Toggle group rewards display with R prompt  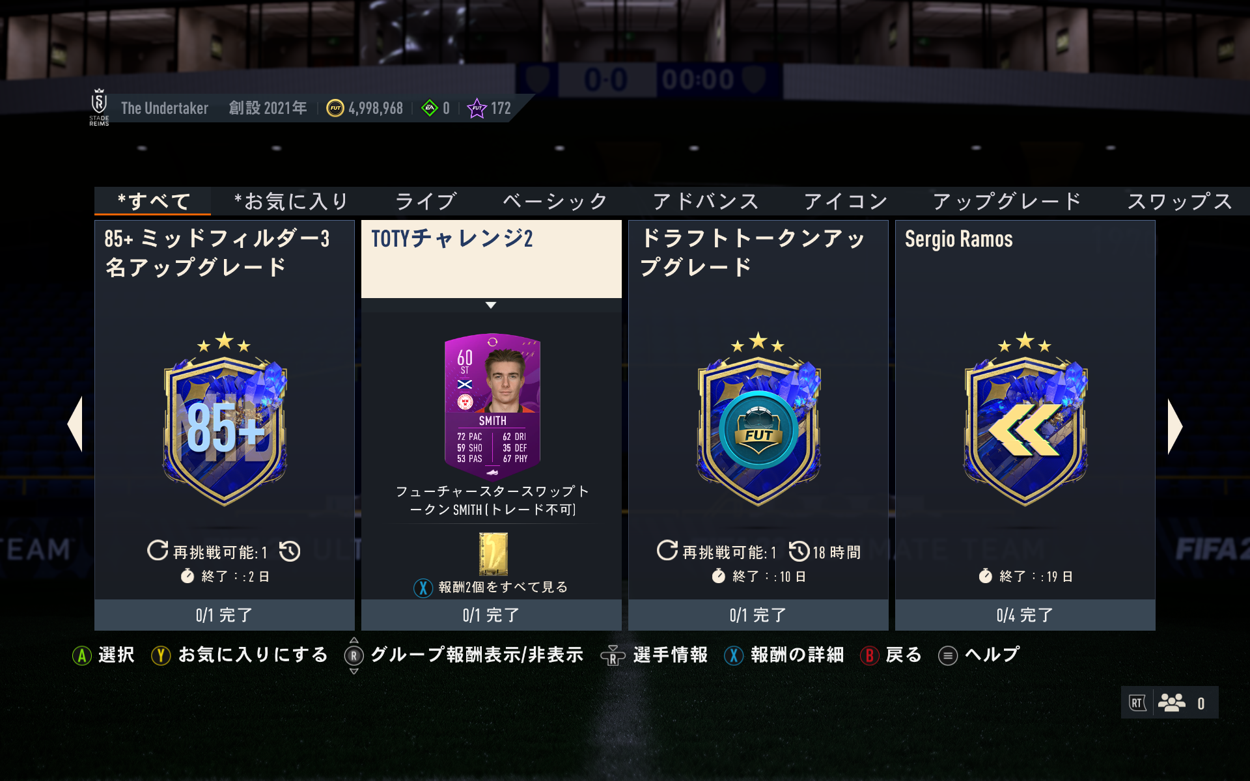tap(464, 655)
